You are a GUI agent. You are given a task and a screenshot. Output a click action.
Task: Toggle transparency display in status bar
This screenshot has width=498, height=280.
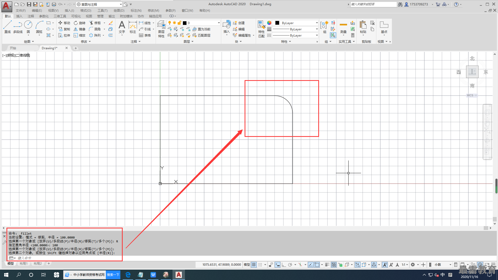pos(334,265)
